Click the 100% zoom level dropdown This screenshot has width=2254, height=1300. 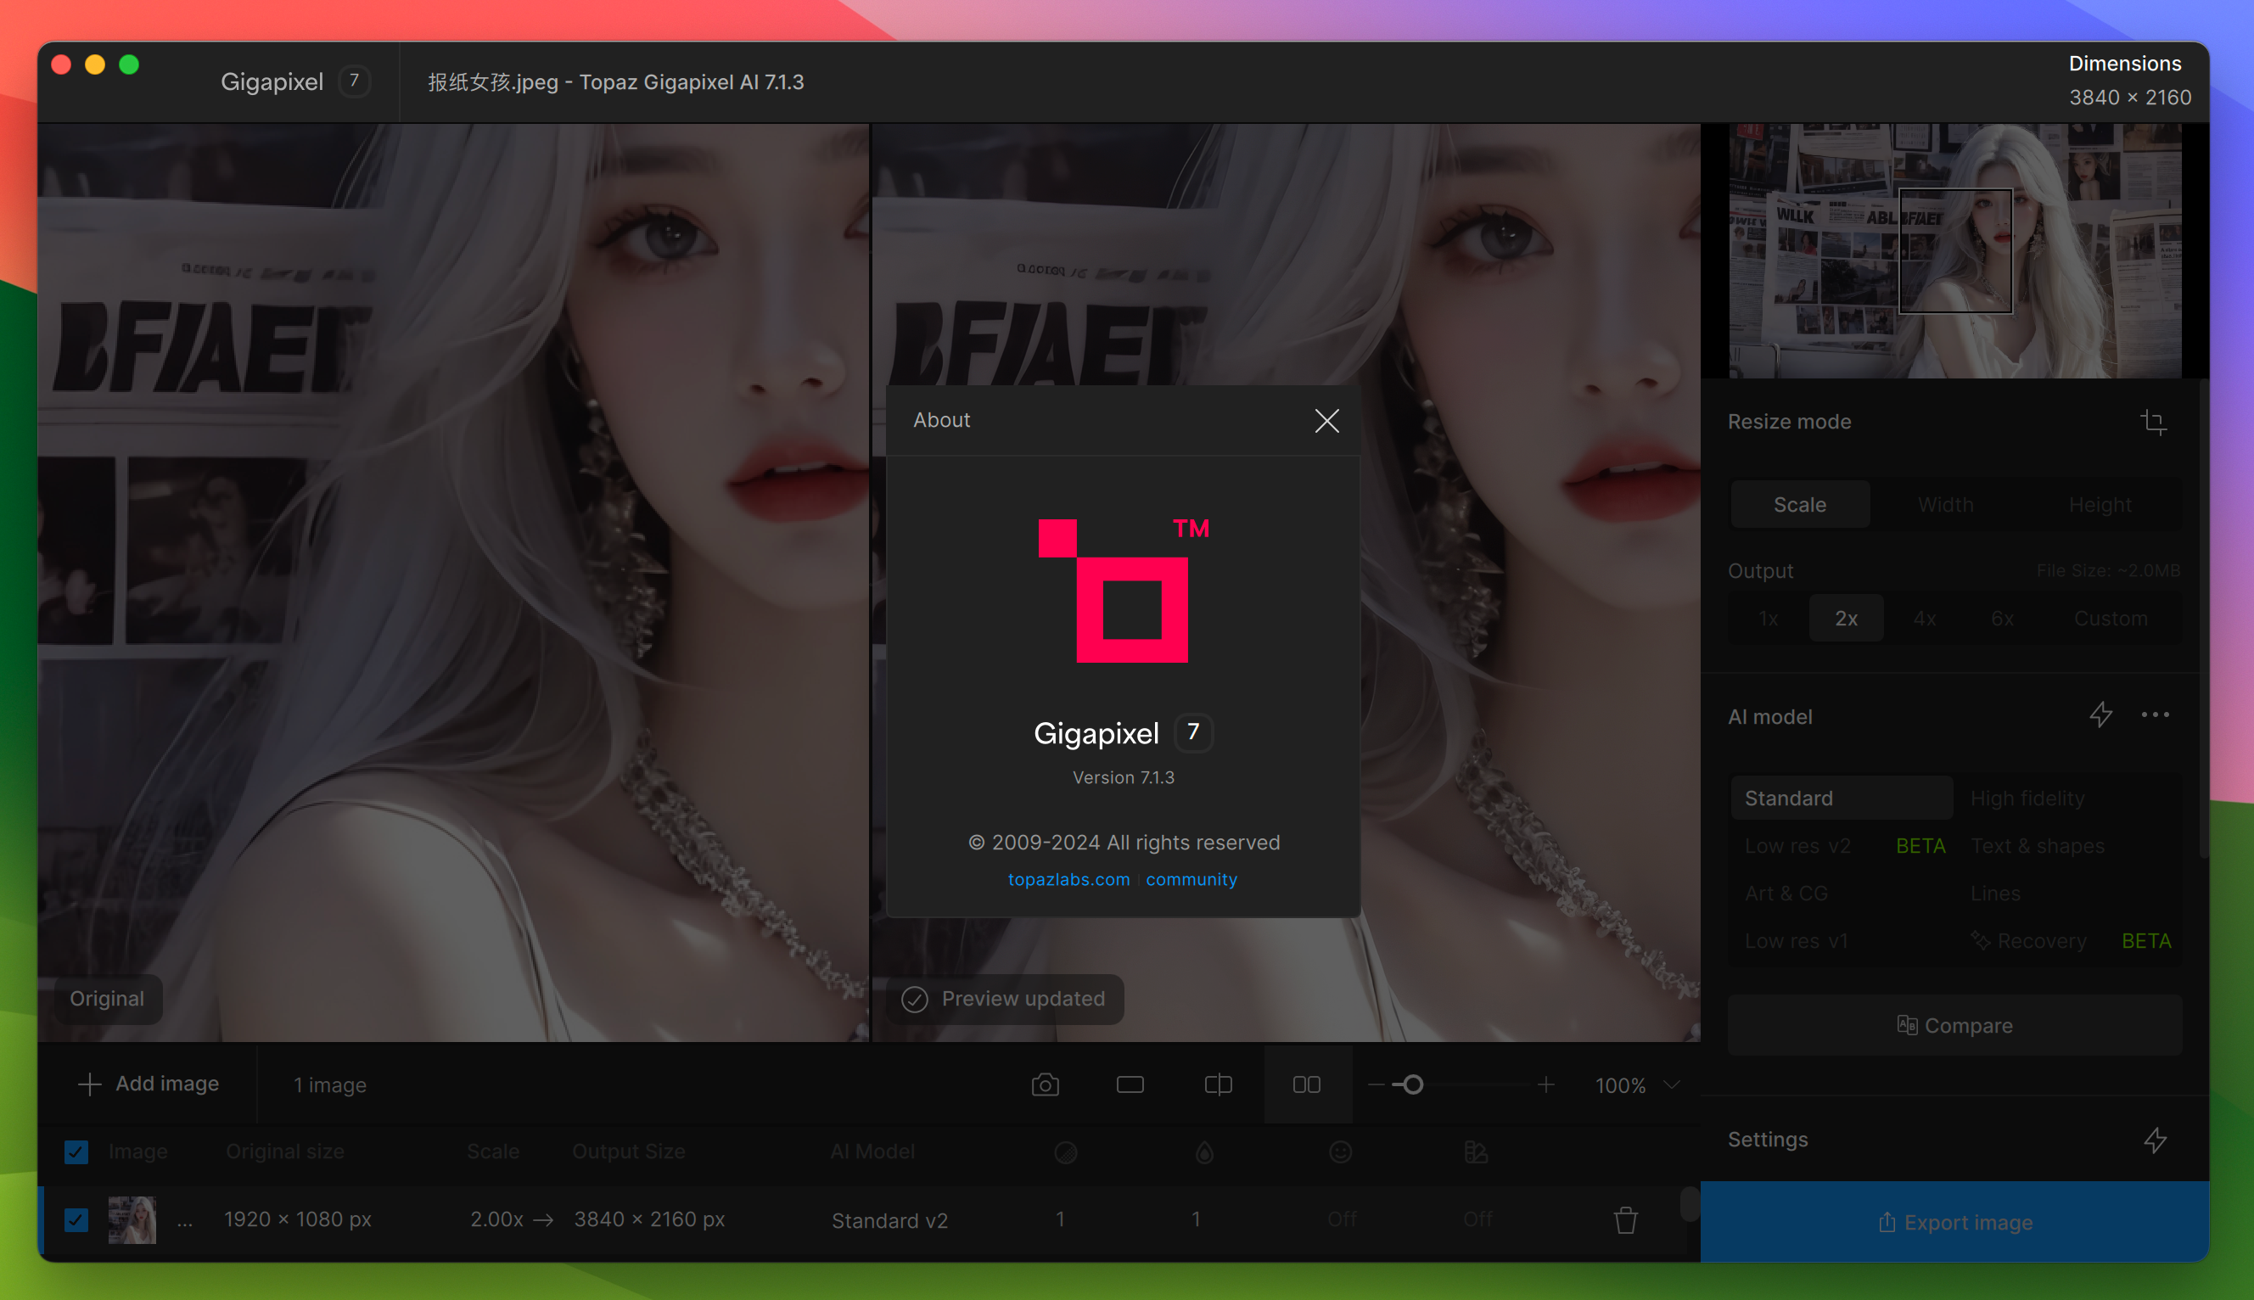coord(1636,1082)
